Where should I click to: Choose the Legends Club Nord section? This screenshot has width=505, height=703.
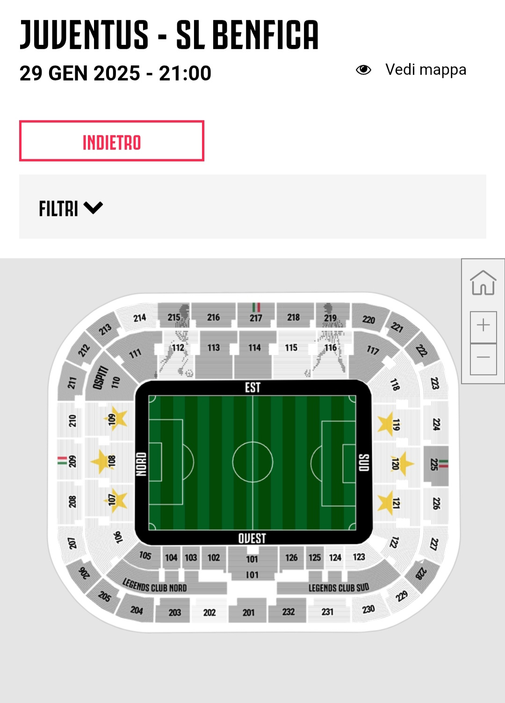[154, 586]
